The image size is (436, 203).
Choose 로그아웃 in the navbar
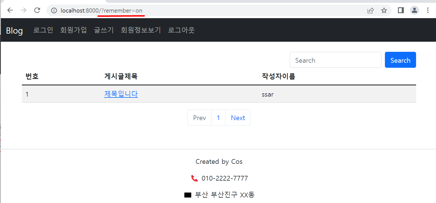(181, 30)
